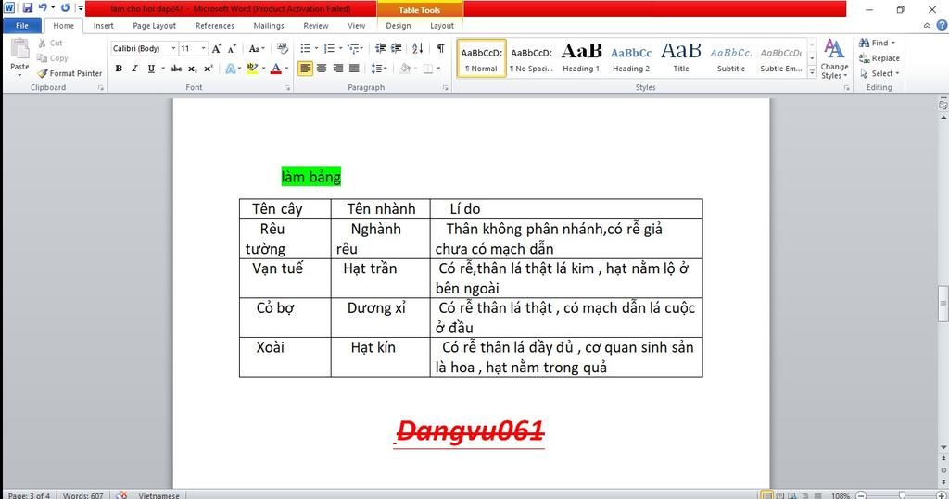Switch to References tab

click(x=214, y=26)
